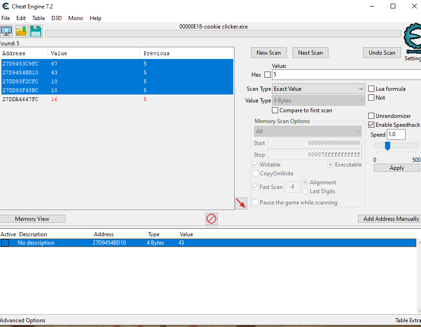
Task: Click the red clear address list icon
Action: [212, 218]
